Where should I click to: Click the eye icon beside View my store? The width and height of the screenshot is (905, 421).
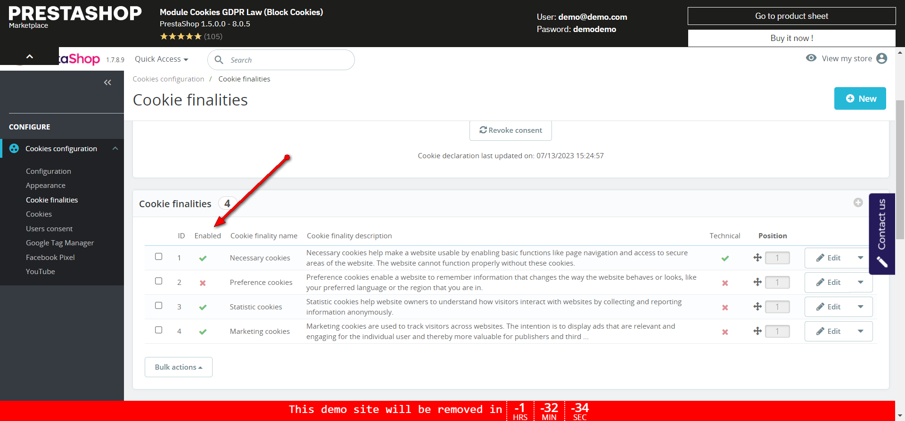pyautogui.click(x=811, y=58)
